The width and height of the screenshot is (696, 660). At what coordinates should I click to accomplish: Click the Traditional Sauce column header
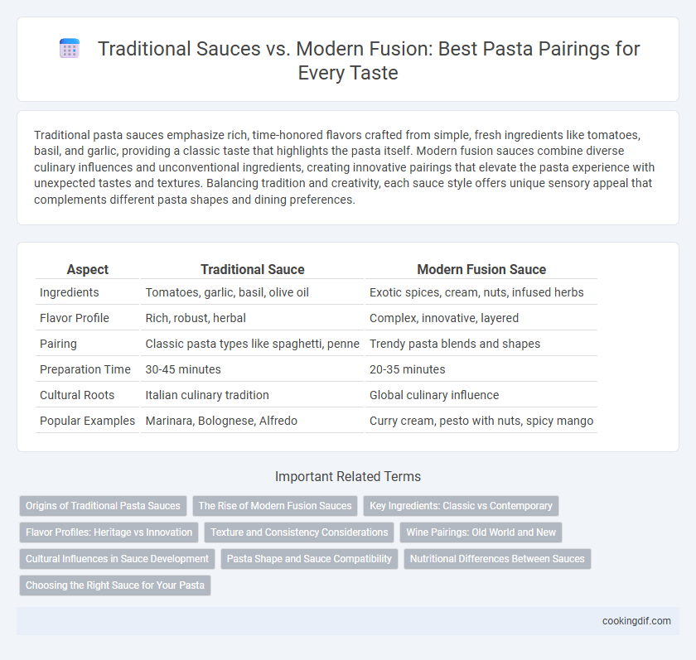click(253, 269)
